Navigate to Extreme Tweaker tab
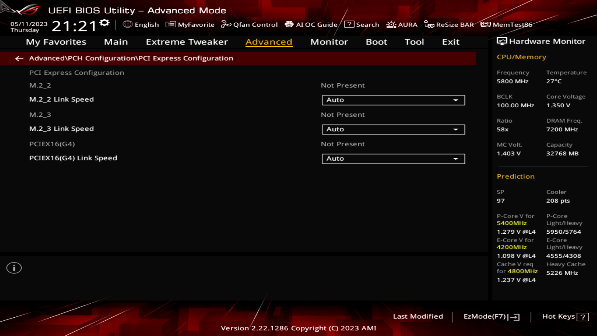The height and width of the screenshot is (336, 597). 187,41
